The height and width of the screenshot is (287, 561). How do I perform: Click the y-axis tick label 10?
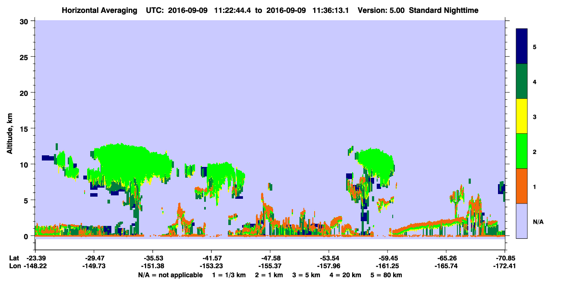[25, 164]
